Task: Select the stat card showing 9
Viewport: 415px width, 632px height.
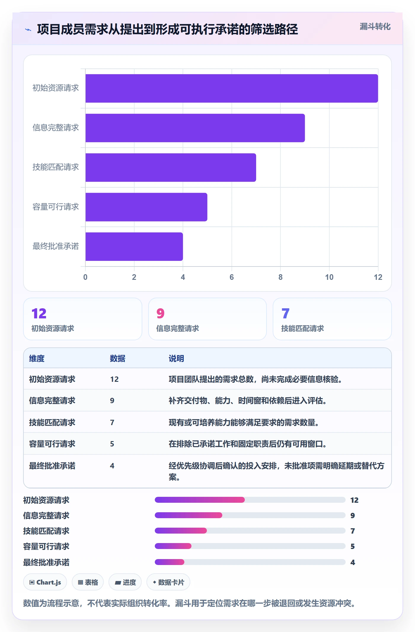Action: click(x=207, y=319)
